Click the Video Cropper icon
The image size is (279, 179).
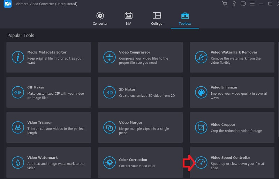[x=201, y=127]
